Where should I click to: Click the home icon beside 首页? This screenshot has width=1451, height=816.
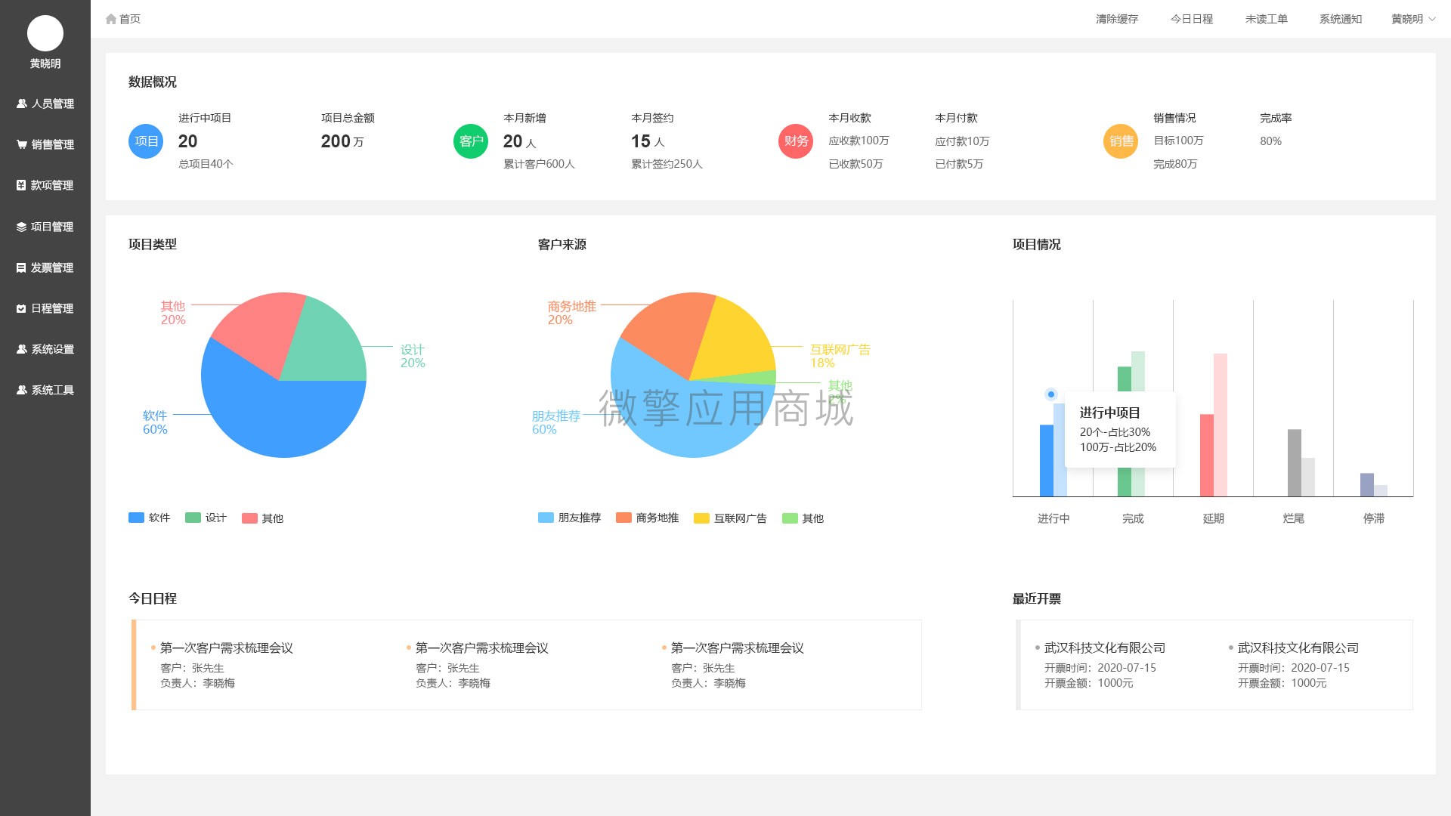(x=110, y=18)
